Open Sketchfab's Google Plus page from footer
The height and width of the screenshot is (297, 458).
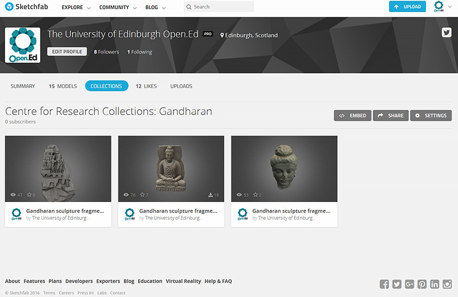click(x=409, y=284)
